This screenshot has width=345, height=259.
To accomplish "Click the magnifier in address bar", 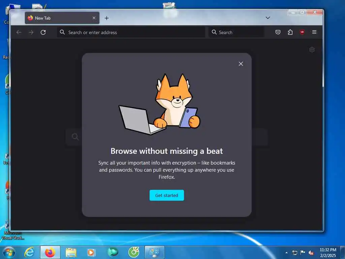I will pos(62,32).
